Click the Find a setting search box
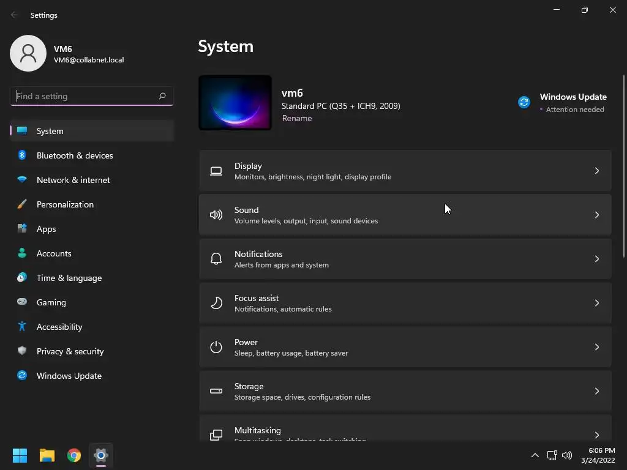The image size is (627, 470). pos(92,96)
